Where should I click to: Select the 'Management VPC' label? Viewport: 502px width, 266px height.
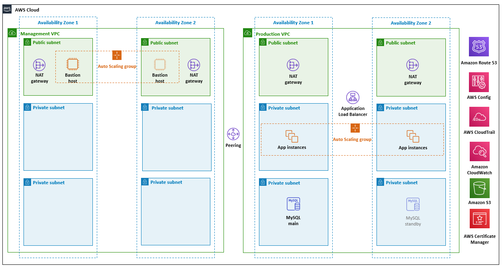coord(40,34)
